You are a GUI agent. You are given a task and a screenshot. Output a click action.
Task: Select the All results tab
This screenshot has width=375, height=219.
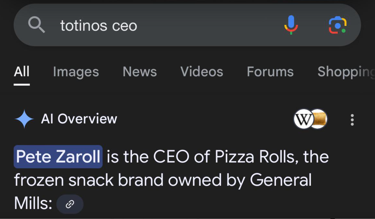[x=22, y=71]
